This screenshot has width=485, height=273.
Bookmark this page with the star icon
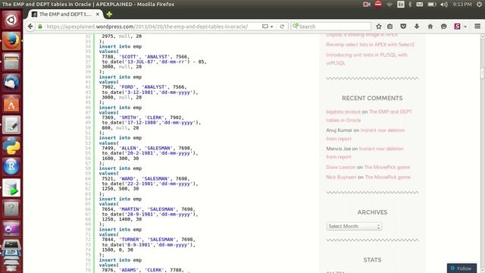379,27
